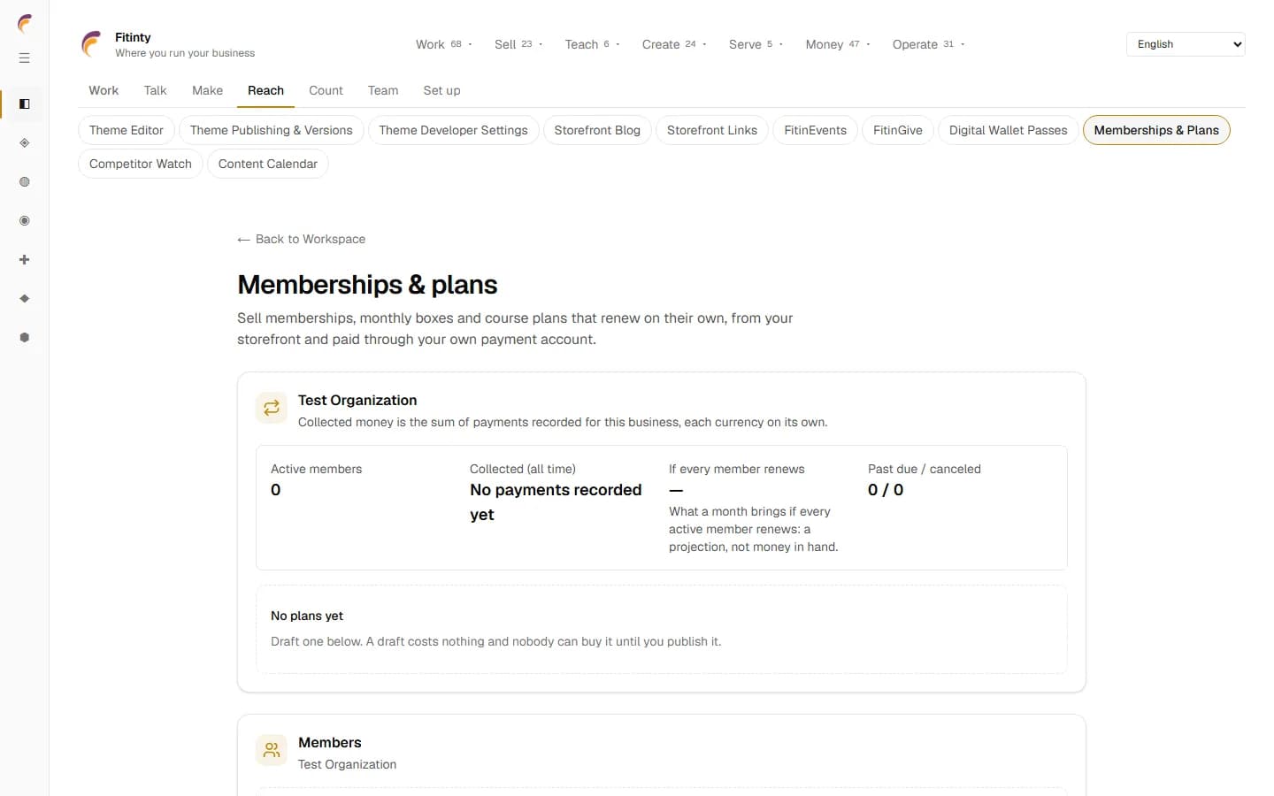This screenshot has height=796, width=1274.
Task: Open FitinEvents
Action: coord(815,130)
